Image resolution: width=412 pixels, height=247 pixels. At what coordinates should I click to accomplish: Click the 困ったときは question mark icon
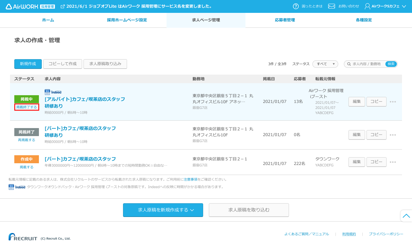pos(296,6)
